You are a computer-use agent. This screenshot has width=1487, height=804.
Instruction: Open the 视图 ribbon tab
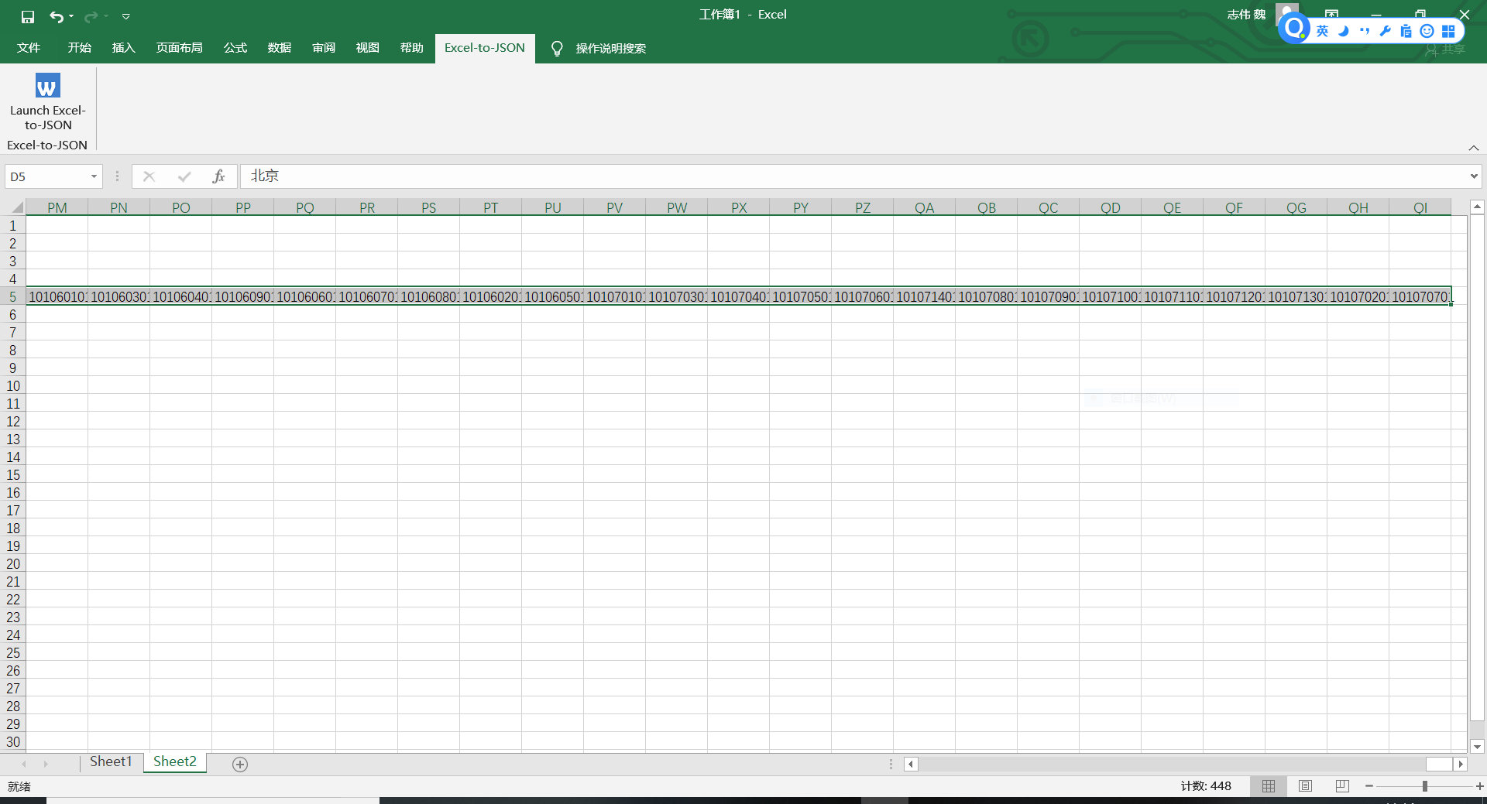[x=367, y=48]
